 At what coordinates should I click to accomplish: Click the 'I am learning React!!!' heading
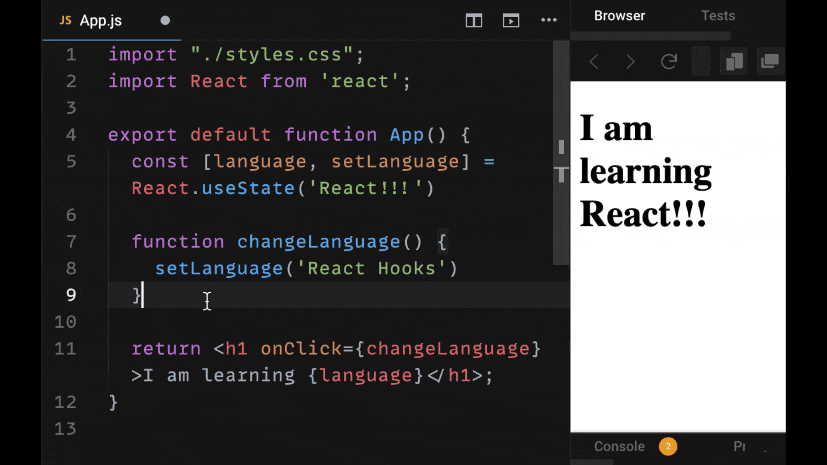[645, 171]
